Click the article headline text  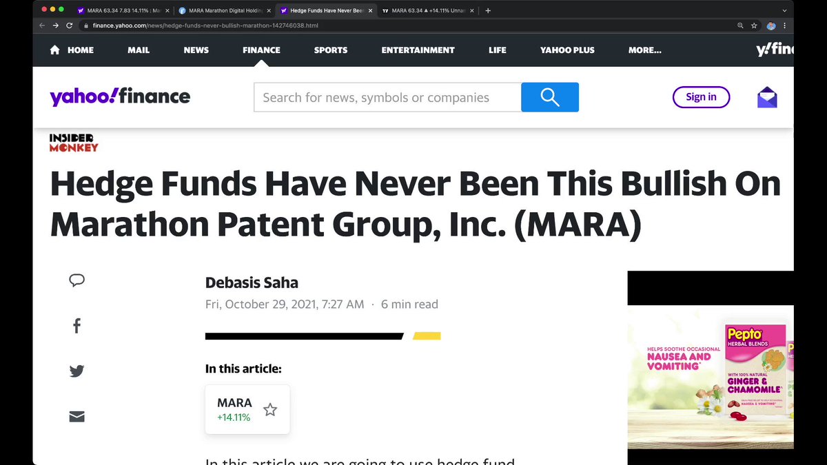(416, 205)
